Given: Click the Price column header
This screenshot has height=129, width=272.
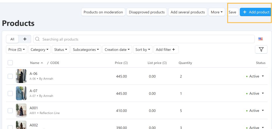Looking at the screenshot, I should 121,63.
